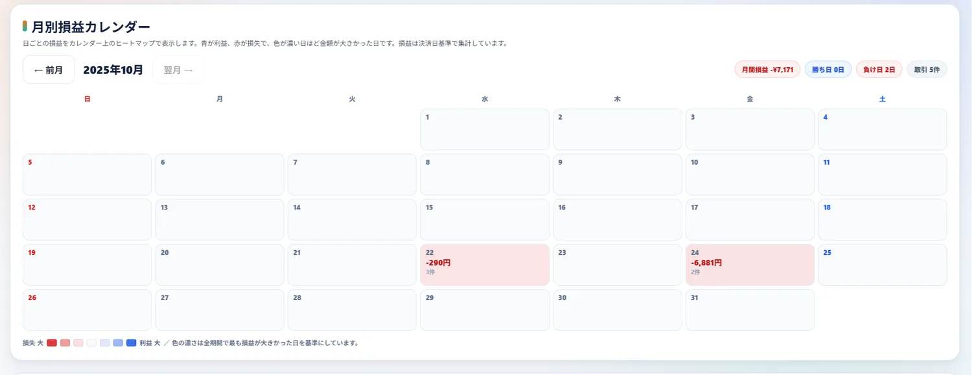
Task: Select the calendar cell for day 27
Action: [220, 310]
